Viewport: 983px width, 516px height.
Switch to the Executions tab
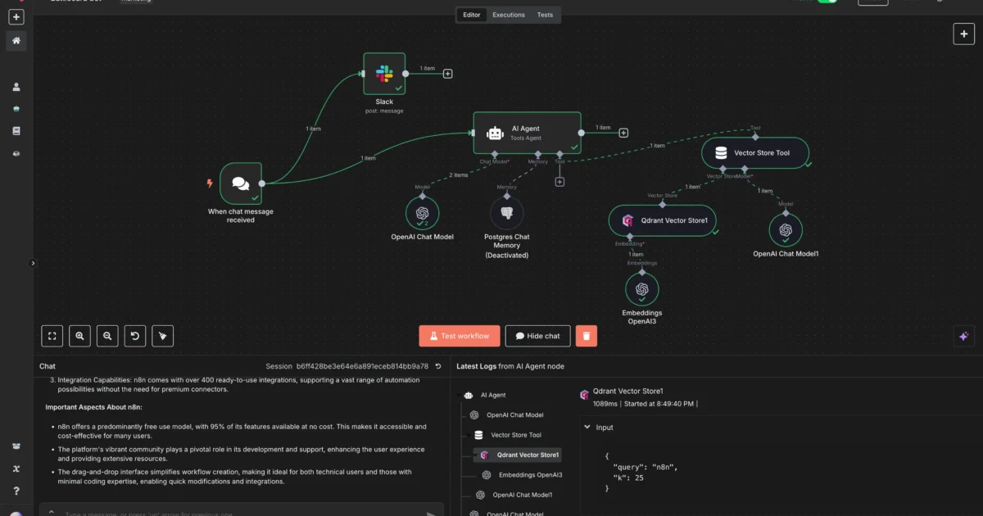(x=509, y=15)
